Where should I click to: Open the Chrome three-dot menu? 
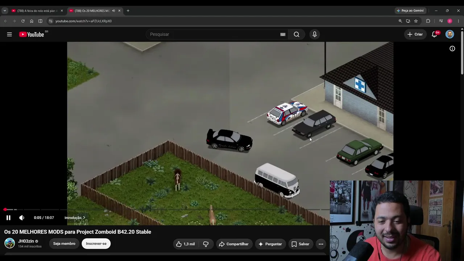[458, 21]
